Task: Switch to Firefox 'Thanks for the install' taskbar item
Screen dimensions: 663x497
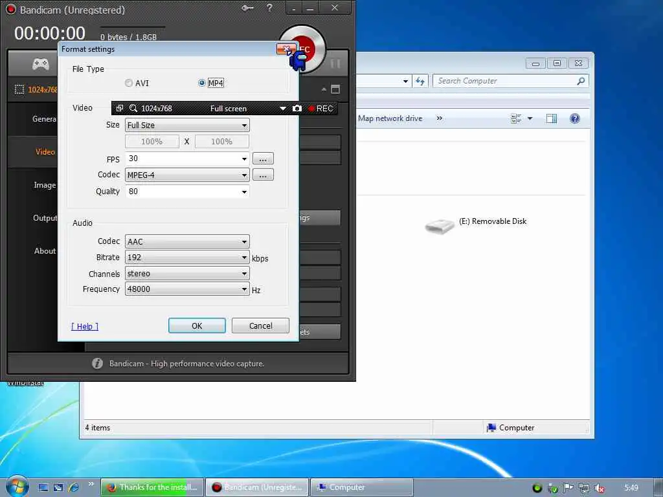Action: [152, 487]
